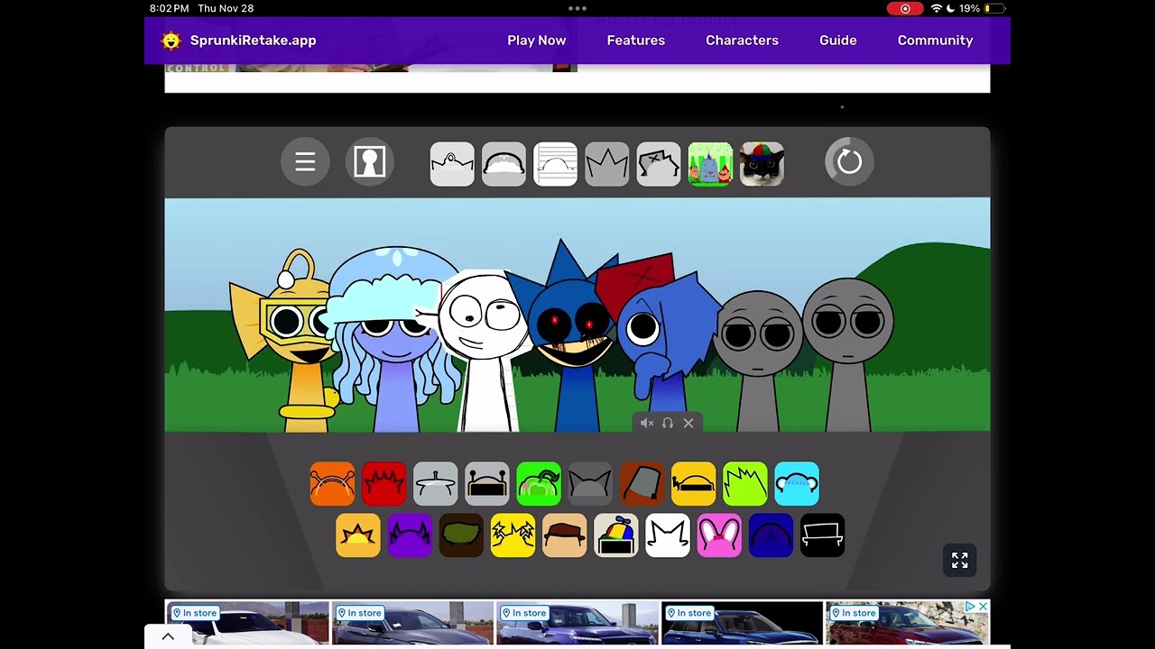
Task: Tap the battery indicator in status bar
Action: [993, 8]
